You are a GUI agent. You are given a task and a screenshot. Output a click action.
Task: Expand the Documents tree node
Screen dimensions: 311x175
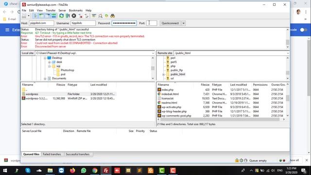coord(45,79)
